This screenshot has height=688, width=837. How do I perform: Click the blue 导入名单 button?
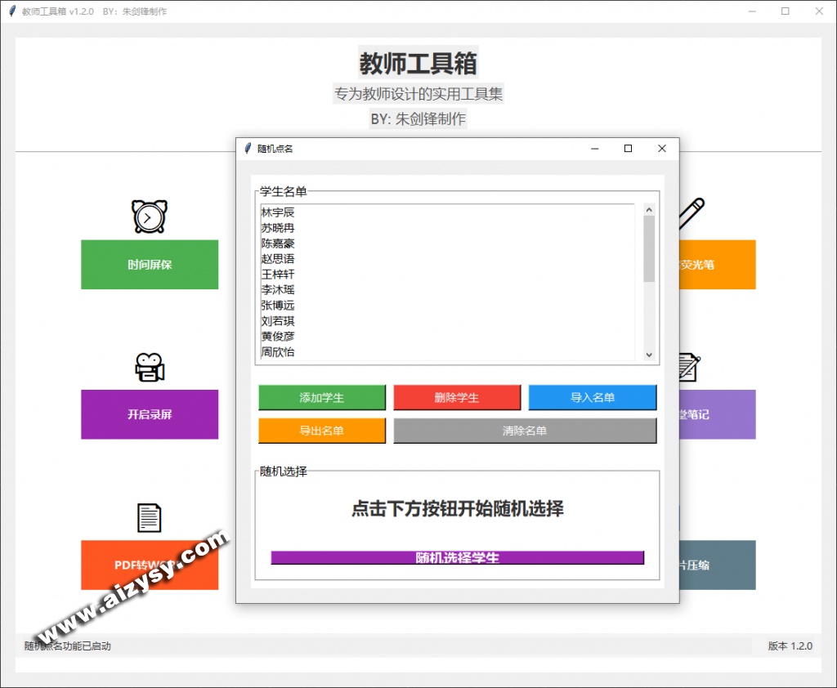pos(592,398)
